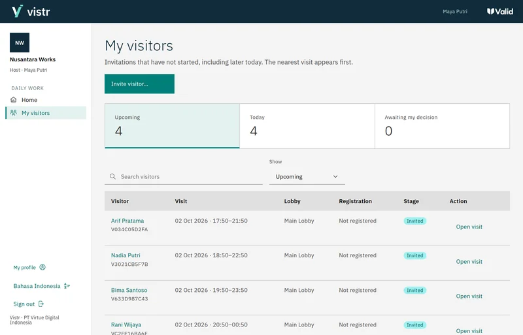Focus the Search visitors field
The width and height of the screenshot is (523, 335).
pyautogui.click(x=184, y=177)
